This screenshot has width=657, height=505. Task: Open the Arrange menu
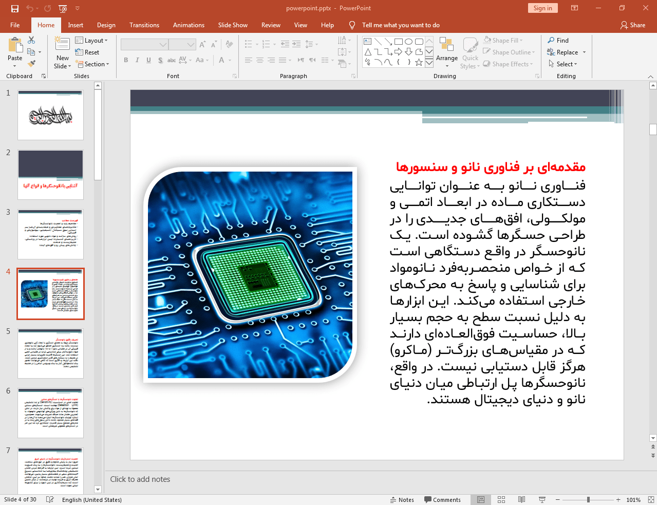click(x=447, y=52)
